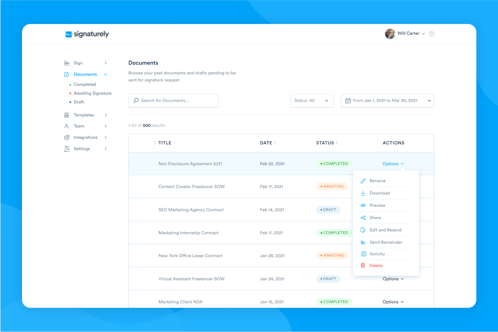Screen dimensions: 498x332
Task: Open Options for Marketing Client NDA
Action: tap(393, 302)
